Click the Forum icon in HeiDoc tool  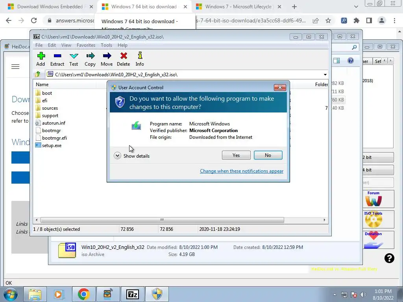(x=373, y=199)
